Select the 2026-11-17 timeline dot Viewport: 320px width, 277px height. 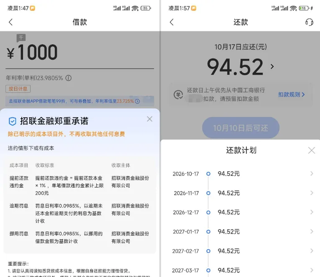point(208,193)
